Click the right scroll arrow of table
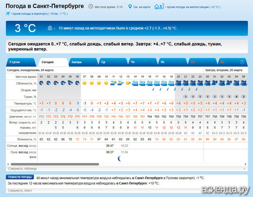The width and height of the screenshot is (253, 197). pos(245,164)
